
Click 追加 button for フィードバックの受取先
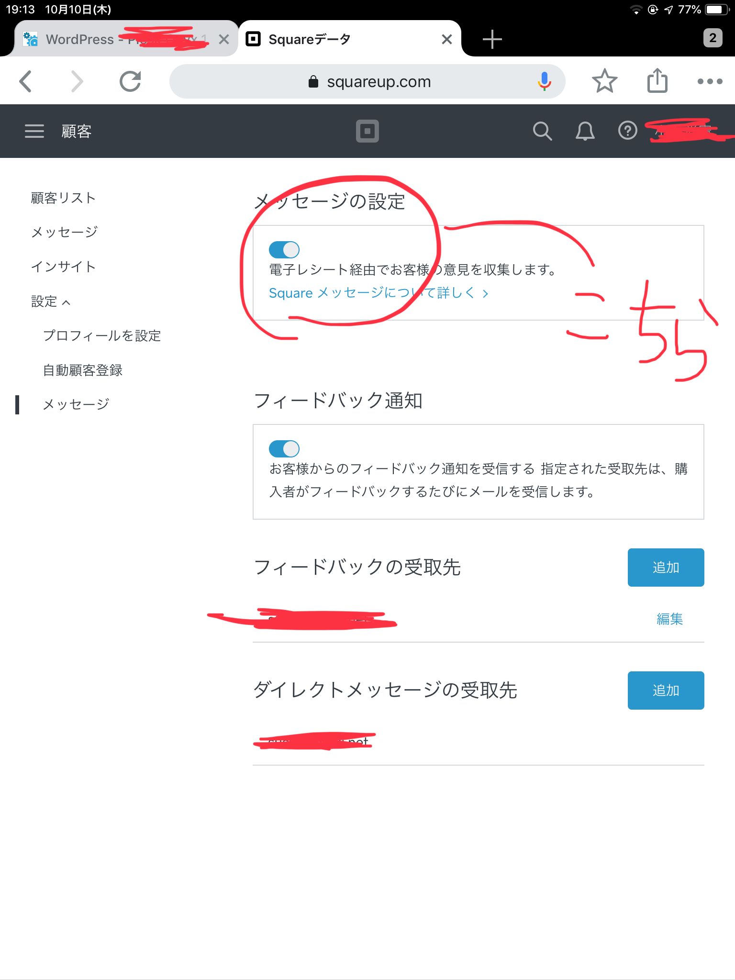[666, 568]
